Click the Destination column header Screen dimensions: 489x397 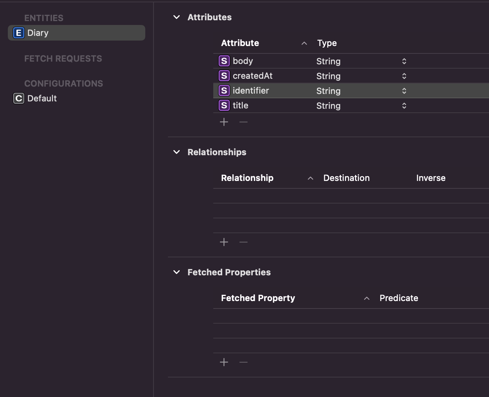pos(346,178)
